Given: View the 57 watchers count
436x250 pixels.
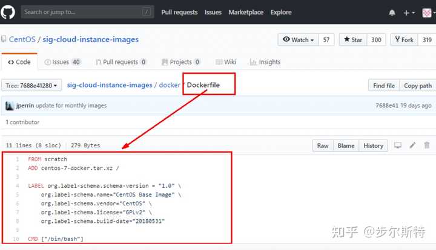Looking at the screenshot, I should [x=326, y=40].
